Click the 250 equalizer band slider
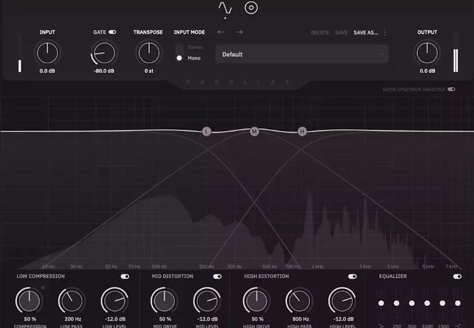The width and height of the screenshot is (474, 328). click(397, 303)
